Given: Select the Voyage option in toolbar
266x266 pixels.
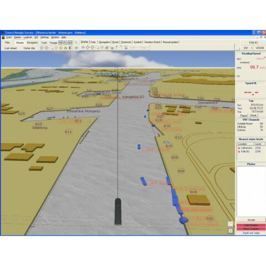Looking at the screenshot, I should click(53, 43).
